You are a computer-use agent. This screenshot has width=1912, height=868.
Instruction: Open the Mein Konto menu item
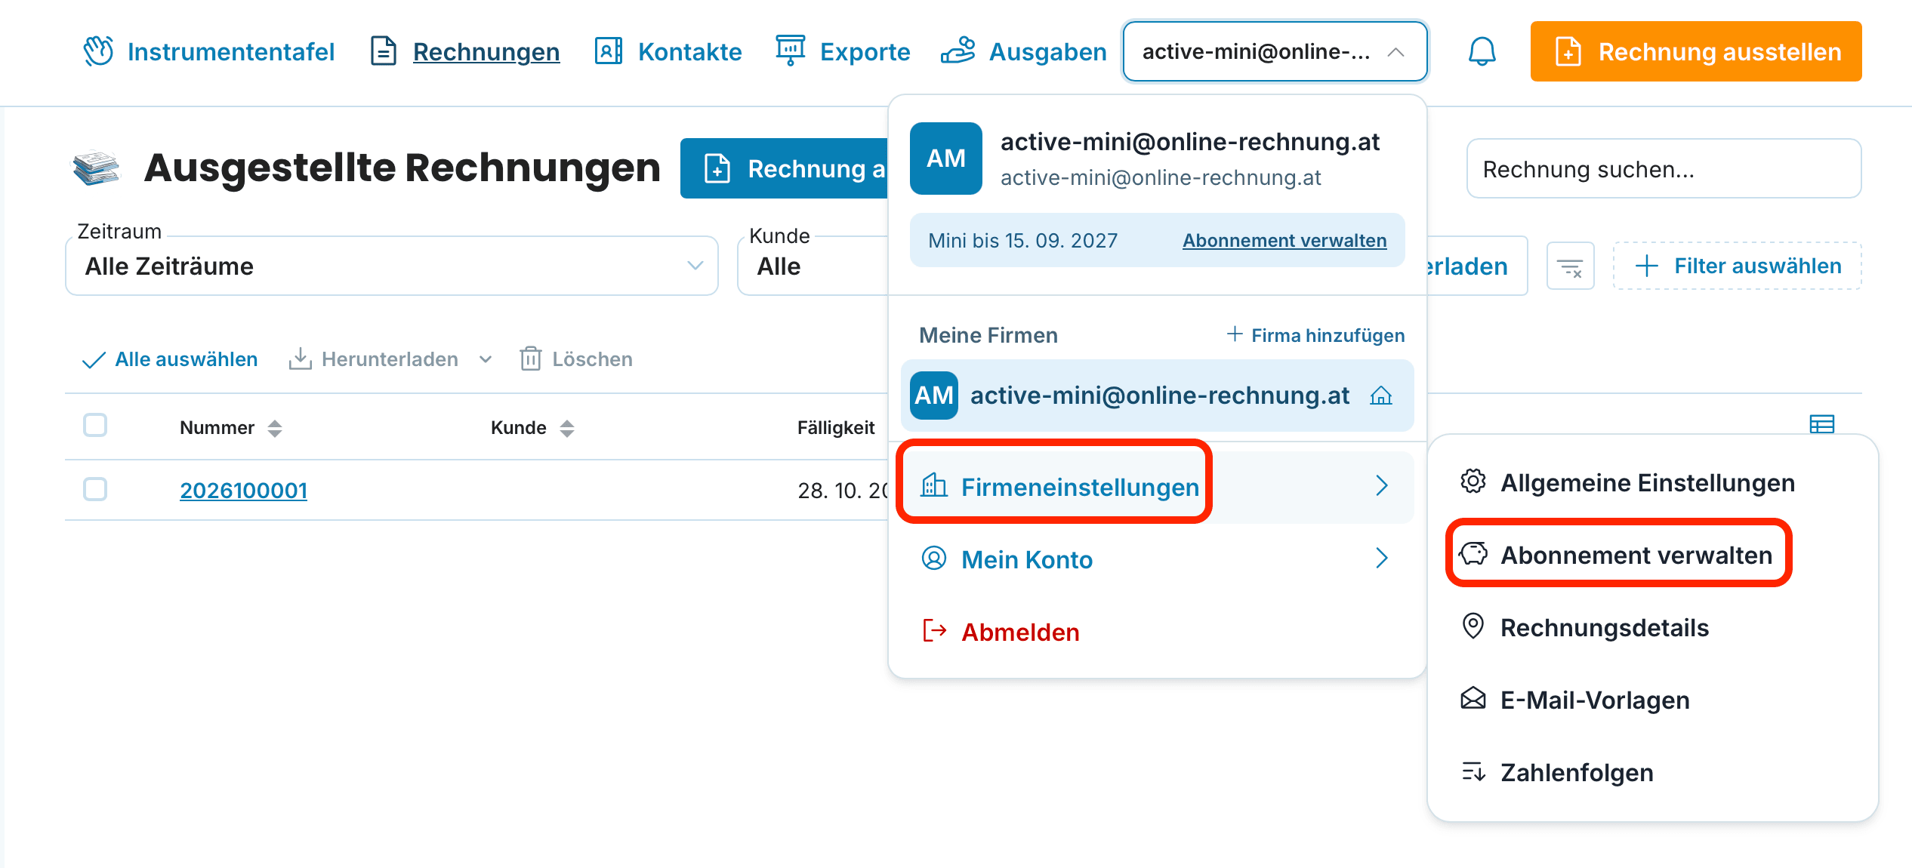point(1158,559)
